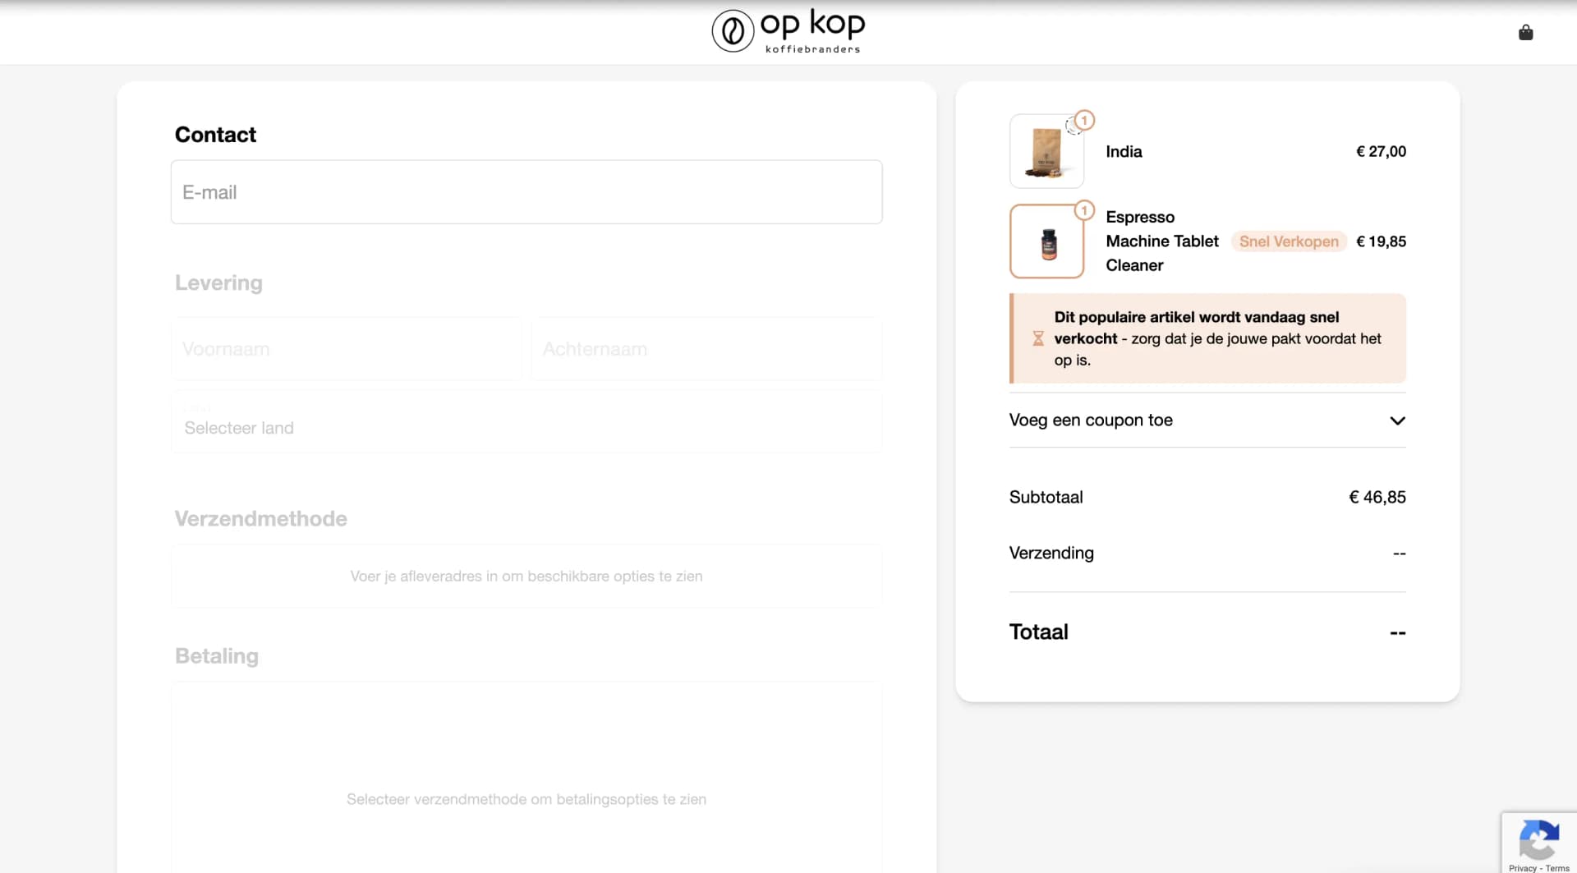The width and height of the screenshot is (1577, 873).
Task: Click the Verzendmethode address prompt box
Action: pyautogui.click(x=526, y=577)
